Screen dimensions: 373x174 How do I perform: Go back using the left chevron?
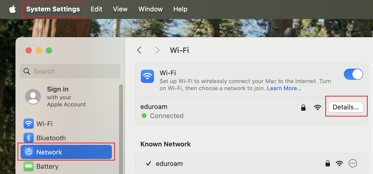(x=139, y=50)
